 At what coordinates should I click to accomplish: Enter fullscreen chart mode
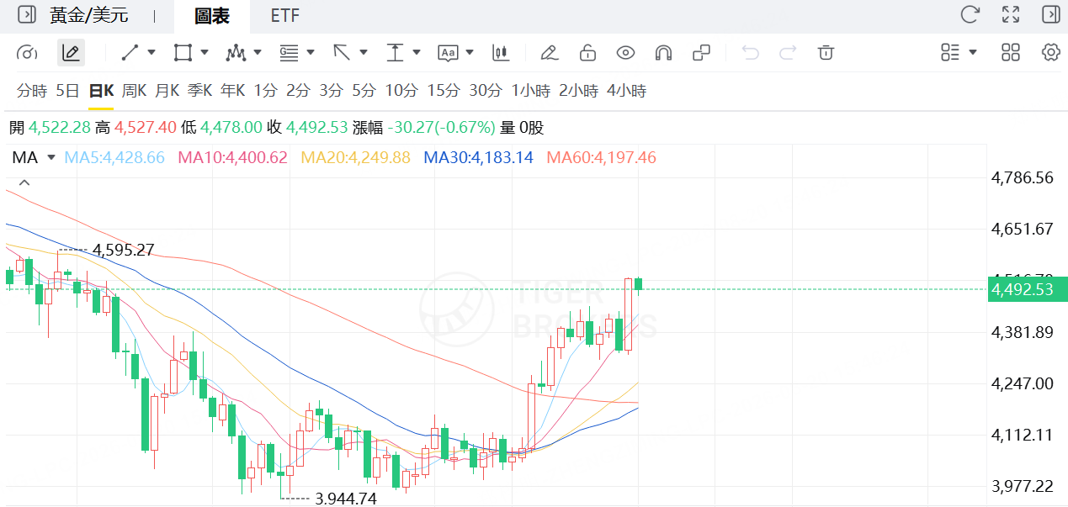(1011, 14)
